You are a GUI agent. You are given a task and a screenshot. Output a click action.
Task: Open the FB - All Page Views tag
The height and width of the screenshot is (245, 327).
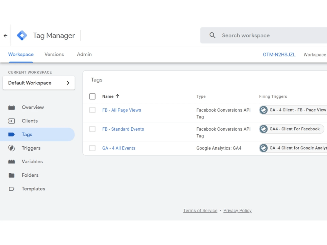122,110
